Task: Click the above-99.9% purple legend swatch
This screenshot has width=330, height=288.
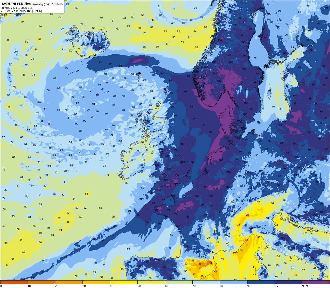Action: (316, 282)
